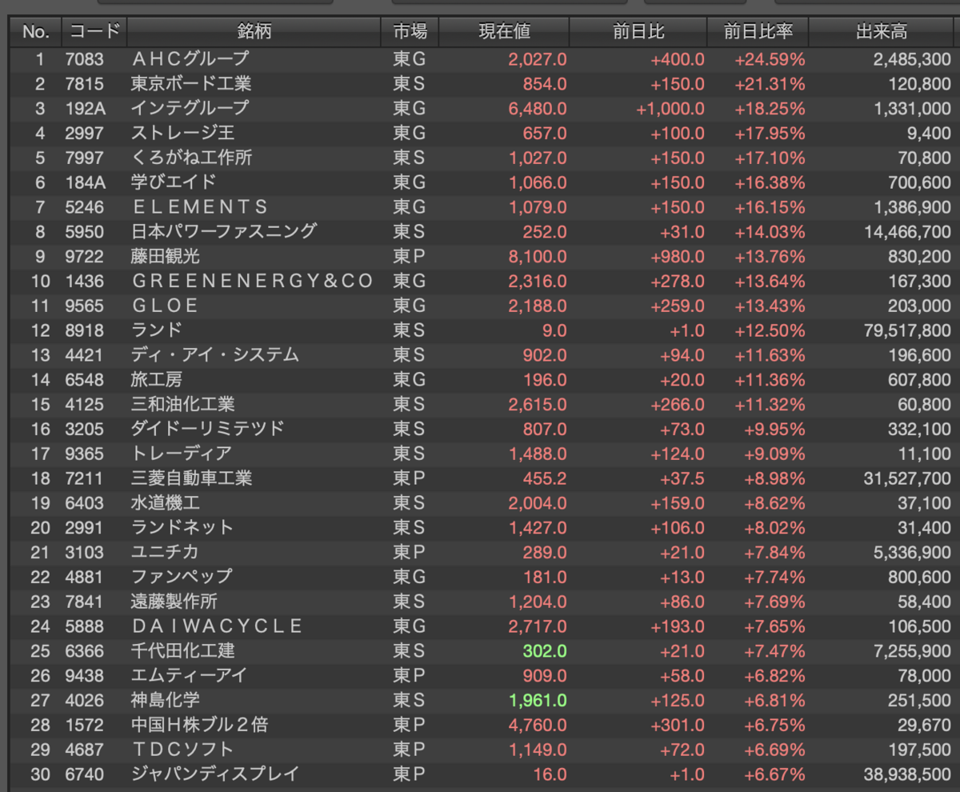Select ユニチカ stock name

[165, 553]
